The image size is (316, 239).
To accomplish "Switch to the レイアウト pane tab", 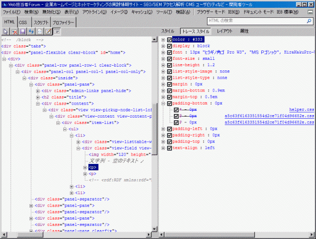I will [x=224, y=31].
